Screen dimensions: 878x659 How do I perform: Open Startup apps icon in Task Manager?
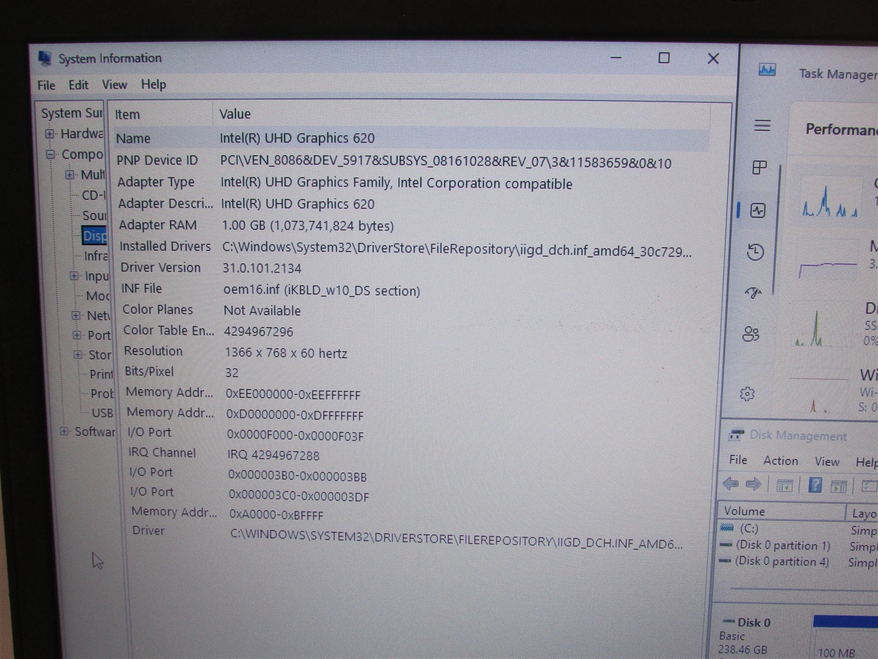pyautogui.click(x=753, y=293)
